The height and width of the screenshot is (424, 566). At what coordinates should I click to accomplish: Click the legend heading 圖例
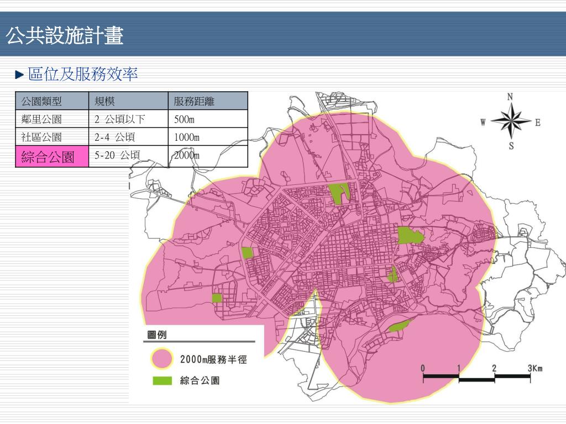pyautogui.click(x=156, y=335)
